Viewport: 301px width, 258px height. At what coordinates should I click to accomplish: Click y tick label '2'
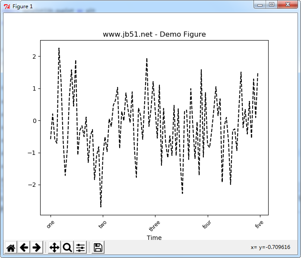tap(35, 57)
